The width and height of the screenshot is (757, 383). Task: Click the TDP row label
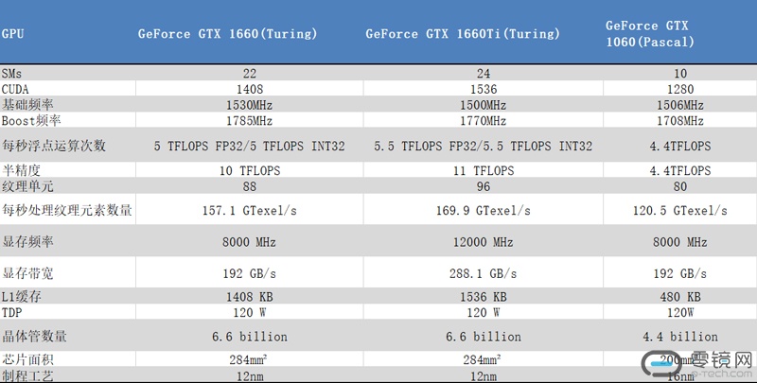[x=11, y=313]
